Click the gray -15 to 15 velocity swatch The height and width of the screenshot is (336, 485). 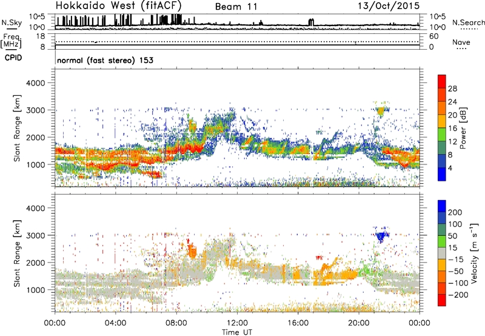(x=442, y=254)
